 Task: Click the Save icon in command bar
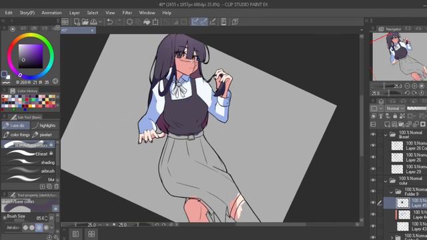[93, 22]
